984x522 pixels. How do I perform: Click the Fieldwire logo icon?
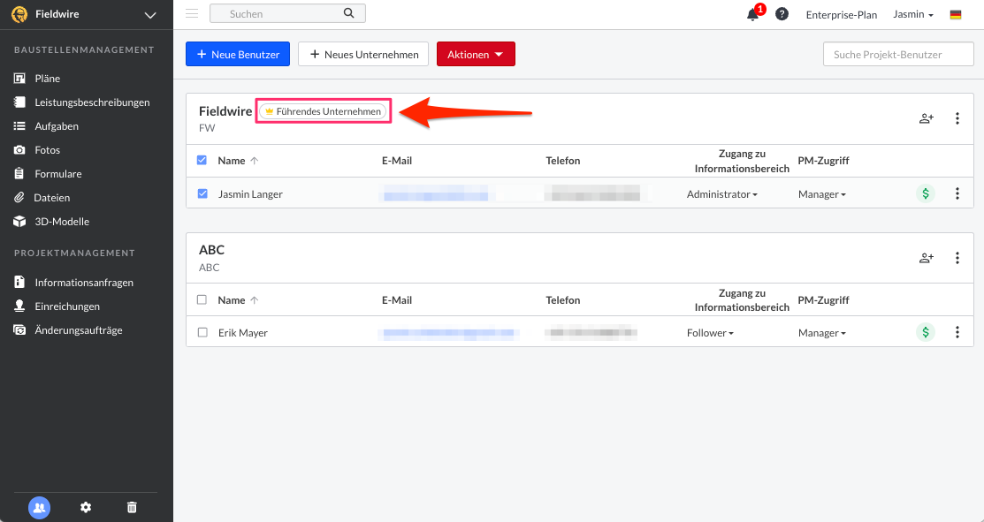click(19, 14)
